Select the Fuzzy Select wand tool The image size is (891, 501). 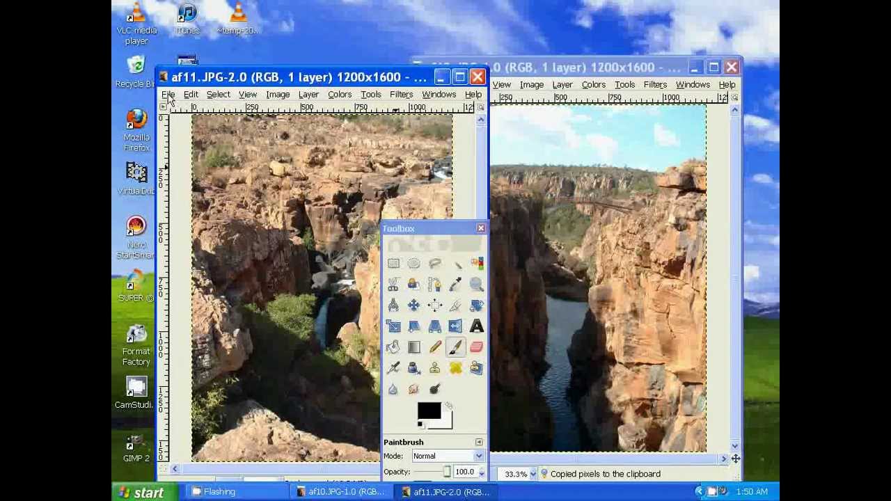coord(456,264)
